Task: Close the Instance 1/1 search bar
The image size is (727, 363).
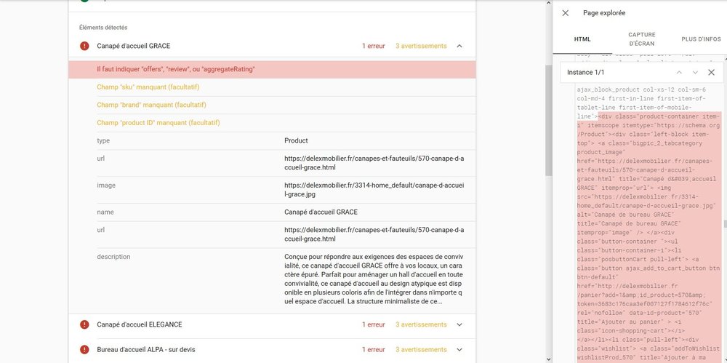Action: click(x=711, y=73)
